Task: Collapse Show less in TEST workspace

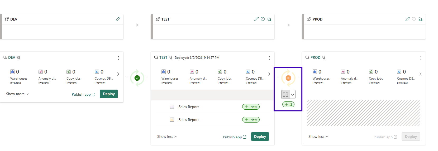Action: point(167,137)
